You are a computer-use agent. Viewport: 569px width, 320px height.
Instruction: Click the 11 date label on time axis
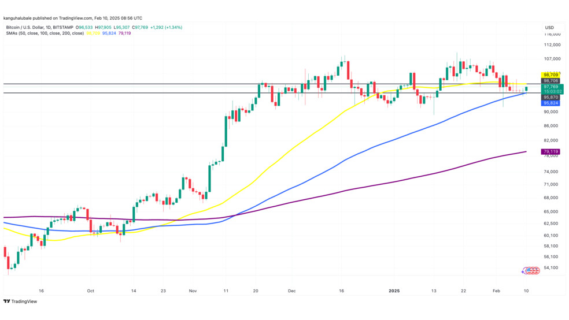[226, 291]
